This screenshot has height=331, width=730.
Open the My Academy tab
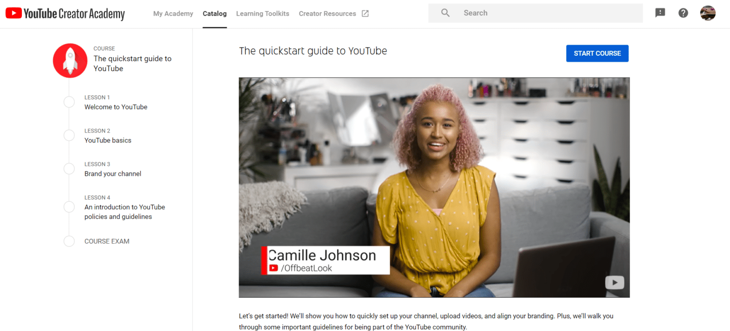[173, 14]
